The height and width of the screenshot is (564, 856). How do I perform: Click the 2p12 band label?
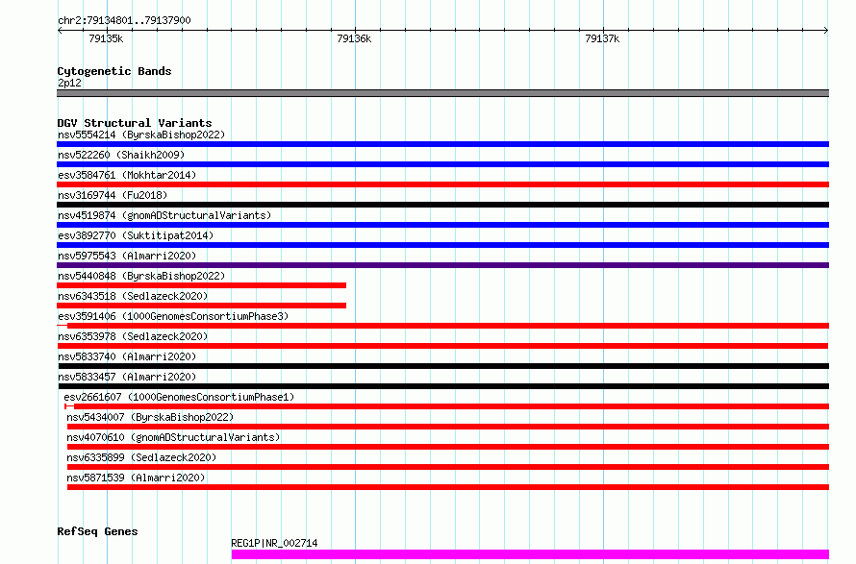[x=69, y=83]
